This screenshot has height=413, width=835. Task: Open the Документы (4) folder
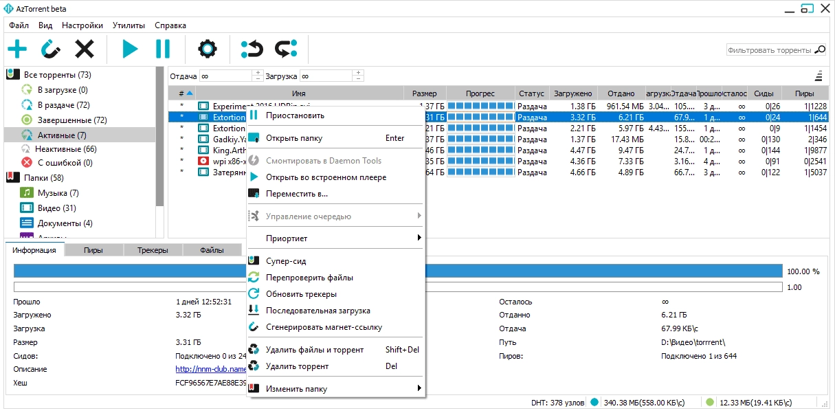[65, 223]
